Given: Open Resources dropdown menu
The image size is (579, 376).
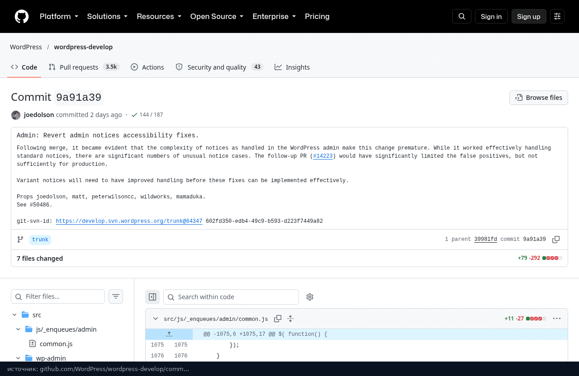Looking at the screenshot, I should tap(159, 16).
